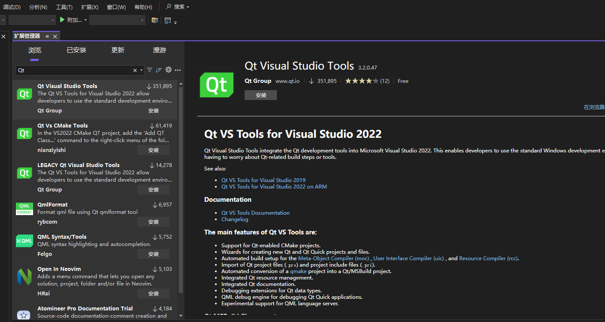Click the Neovim extension icon
This screenshot has height=322, width=605.
pyautogui.click(x=25, y=277)
